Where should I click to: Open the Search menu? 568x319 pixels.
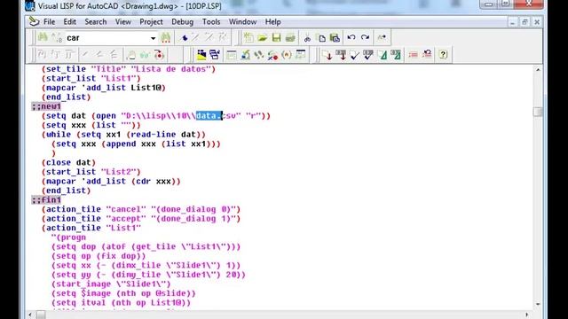pyautogui.click(x=96, y=21)
